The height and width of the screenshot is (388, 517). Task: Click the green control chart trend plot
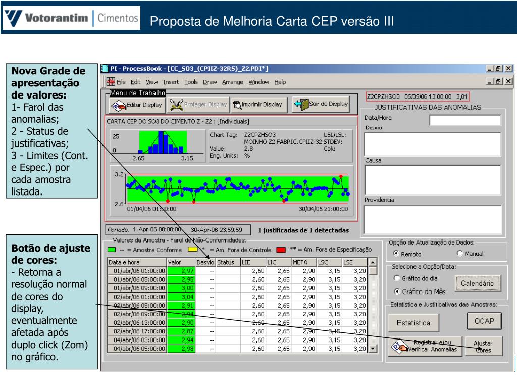238,189
